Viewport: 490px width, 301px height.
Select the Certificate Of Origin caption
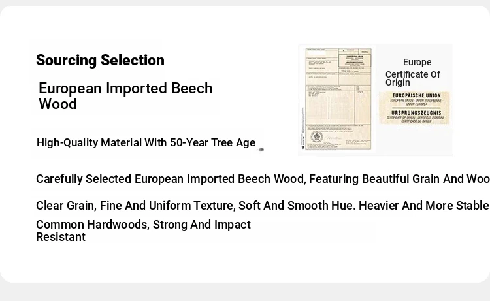412,78
